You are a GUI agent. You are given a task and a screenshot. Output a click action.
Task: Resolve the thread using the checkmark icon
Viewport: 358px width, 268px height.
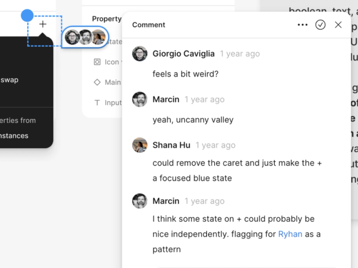(321, 25)
